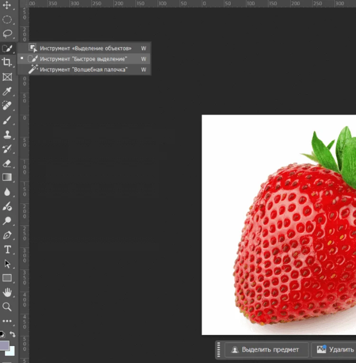Select the Brush tool
The width and height of the screenshot is (356, 363).
point(7,120)
